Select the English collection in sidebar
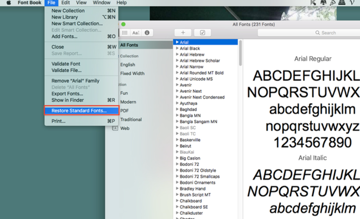Viewport: 360px width, 219px height. [x=128, y=64]
